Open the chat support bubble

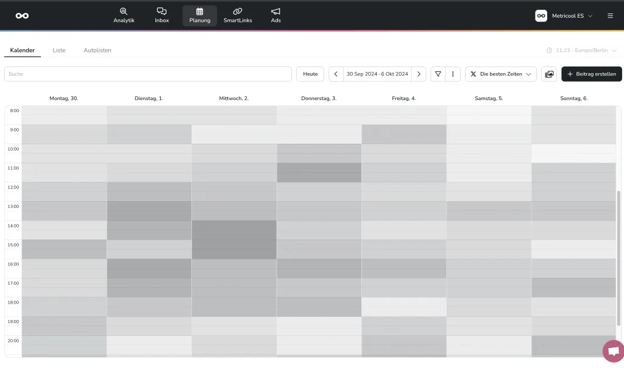613,351
